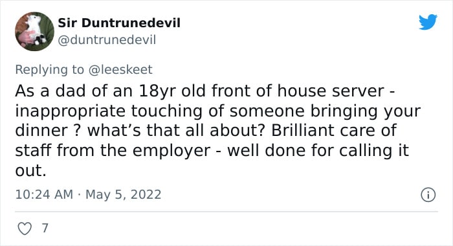Like the tweet with heart icon
This screenshot has height=246, width=453.
(25, 229)
